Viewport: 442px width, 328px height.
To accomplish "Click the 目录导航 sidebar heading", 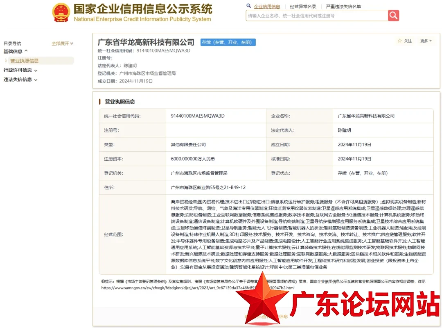I will [12, 43].
